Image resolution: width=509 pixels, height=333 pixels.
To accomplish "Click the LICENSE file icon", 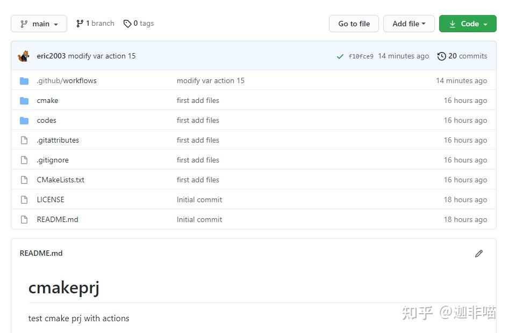I will click(x=24, y=200).
